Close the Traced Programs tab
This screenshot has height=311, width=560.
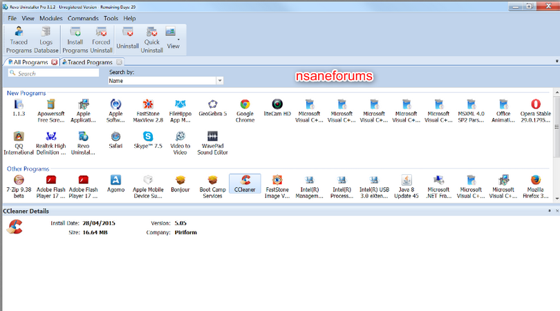click(x=120, y=62)
